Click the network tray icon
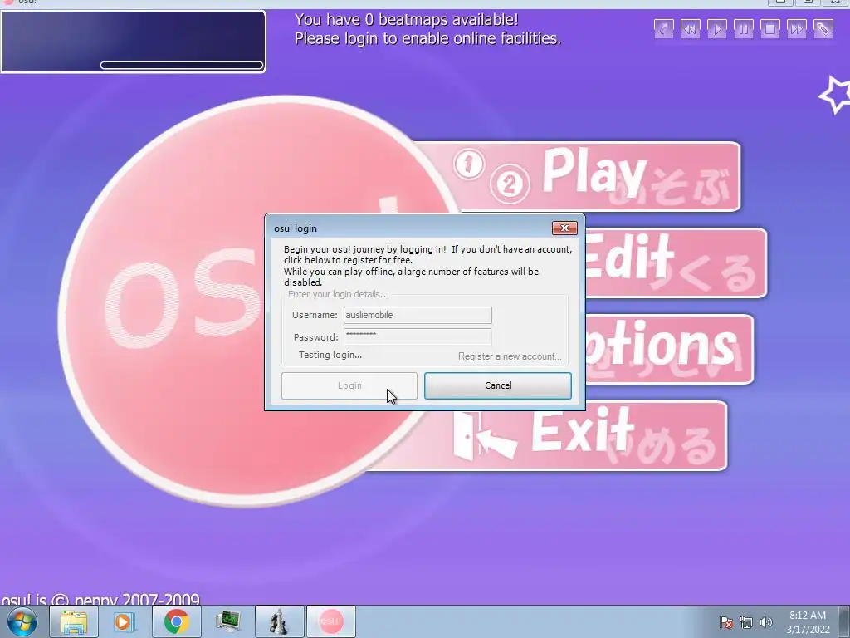This screenshot has height=638, width=850. (746, 622)
